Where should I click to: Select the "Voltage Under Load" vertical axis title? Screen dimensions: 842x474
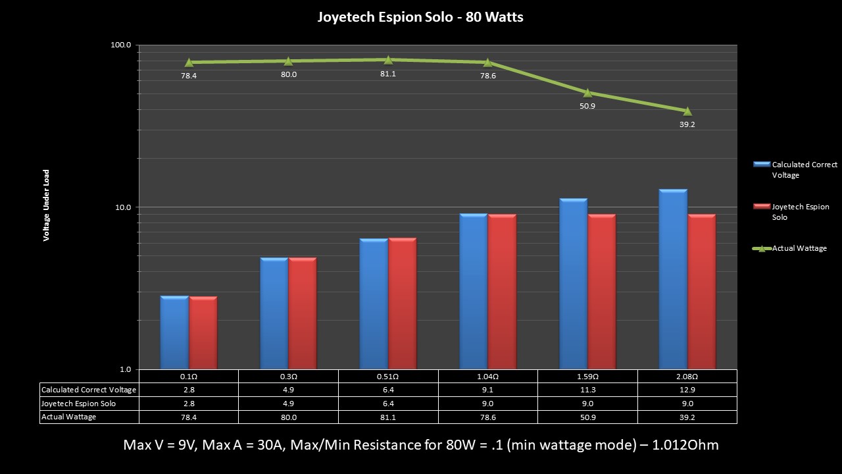click(x=47, y=205)
